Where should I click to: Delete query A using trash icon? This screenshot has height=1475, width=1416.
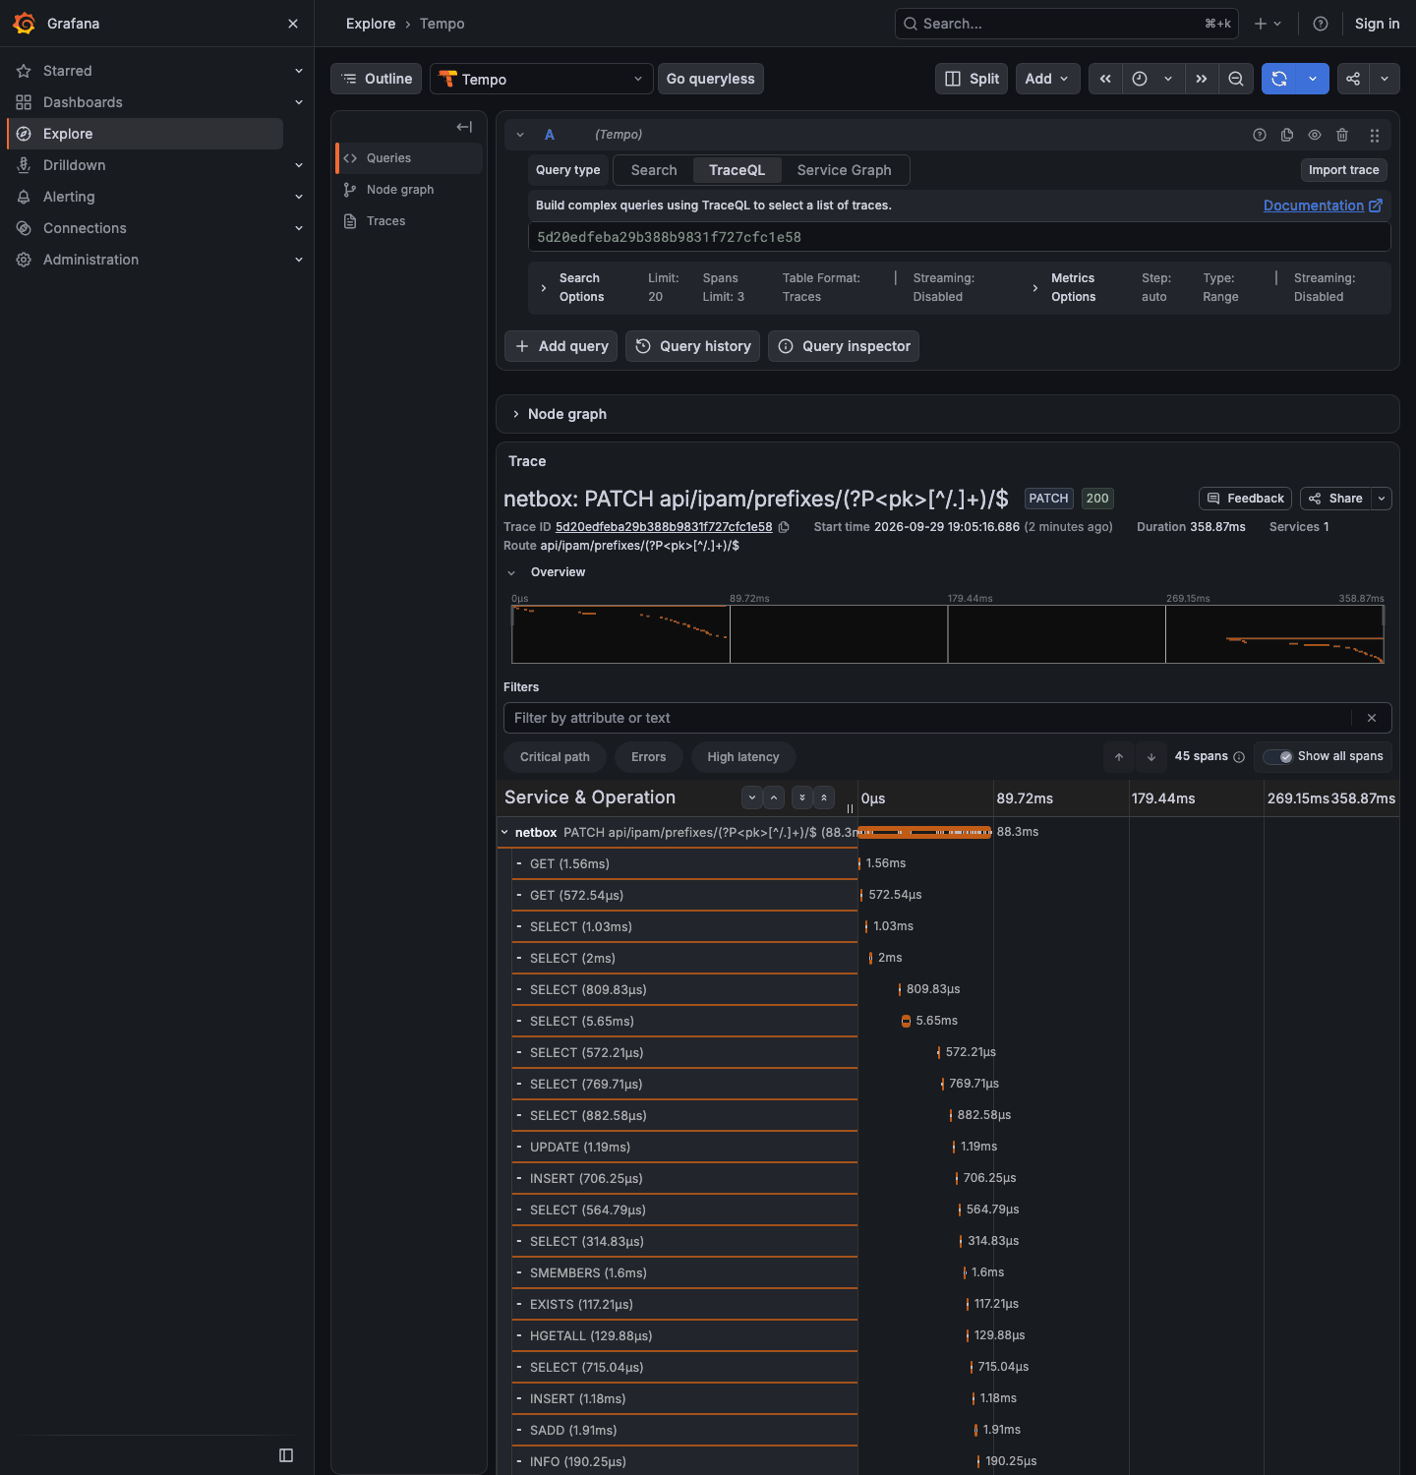1342,135
